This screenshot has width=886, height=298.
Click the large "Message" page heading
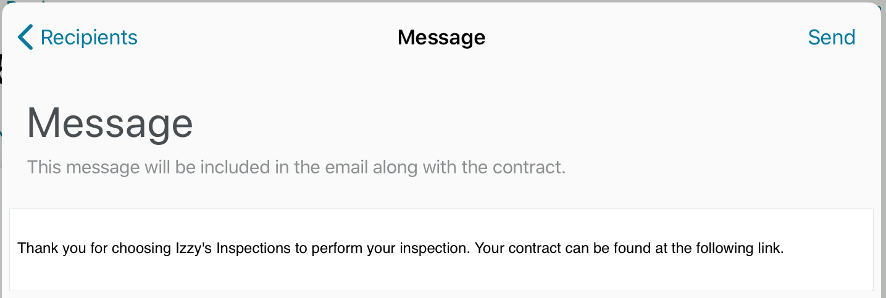click(x=110, y=123)
